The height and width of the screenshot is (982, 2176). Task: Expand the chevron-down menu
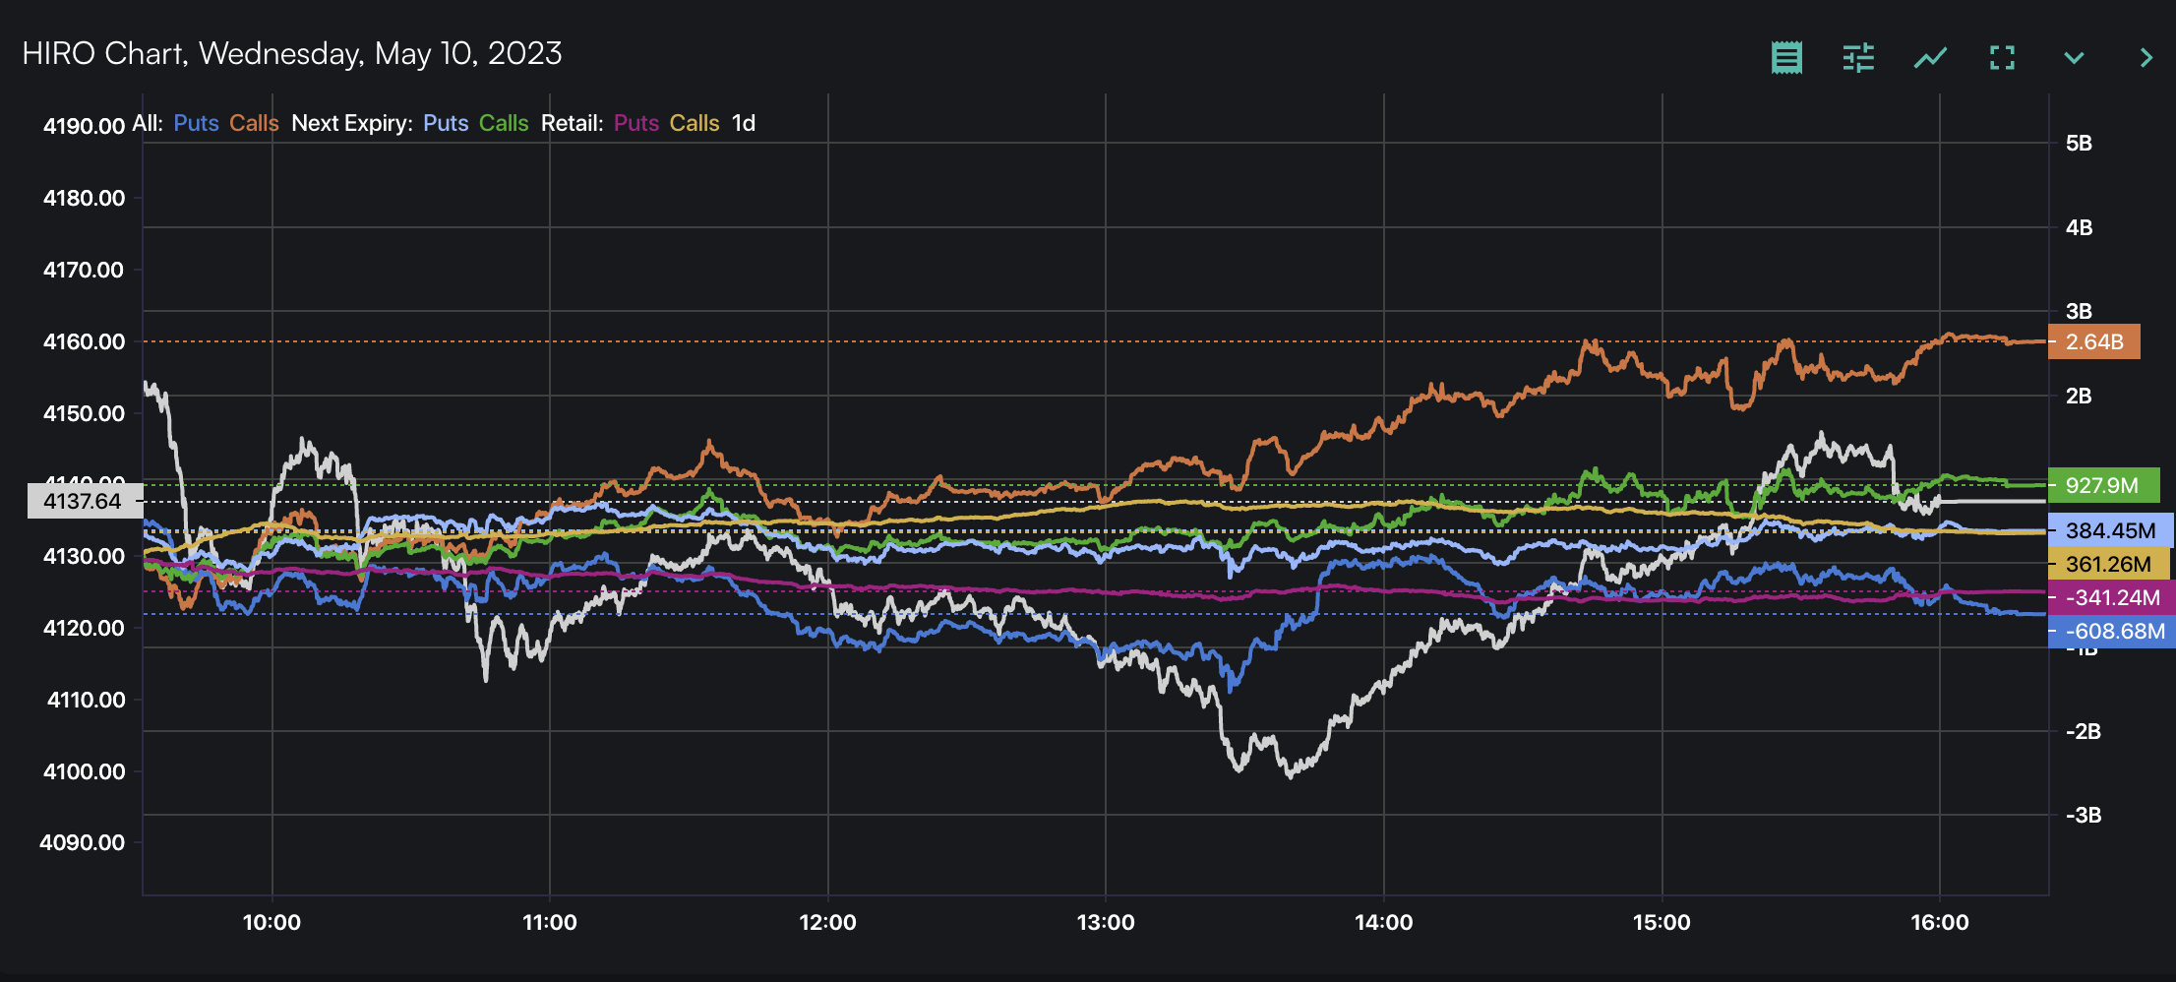pos(2074,58)
